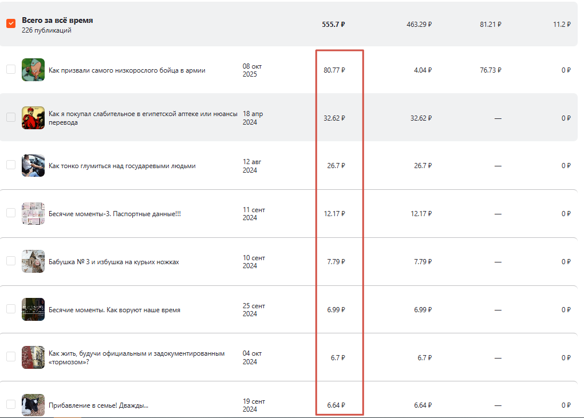Image resolution: width=584 pixels, height=418 pixels.
Task: Open title "Бесячие моменты. Как воруют наше время"
Action: (115, 310)
